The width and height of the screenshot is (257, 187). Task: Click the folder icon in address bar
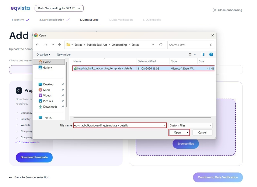coord(68,45)
